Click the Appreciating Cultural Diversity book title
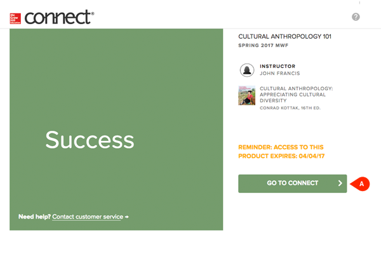The height and width of the screenshot is (254, 381). [x=292, y=94]
